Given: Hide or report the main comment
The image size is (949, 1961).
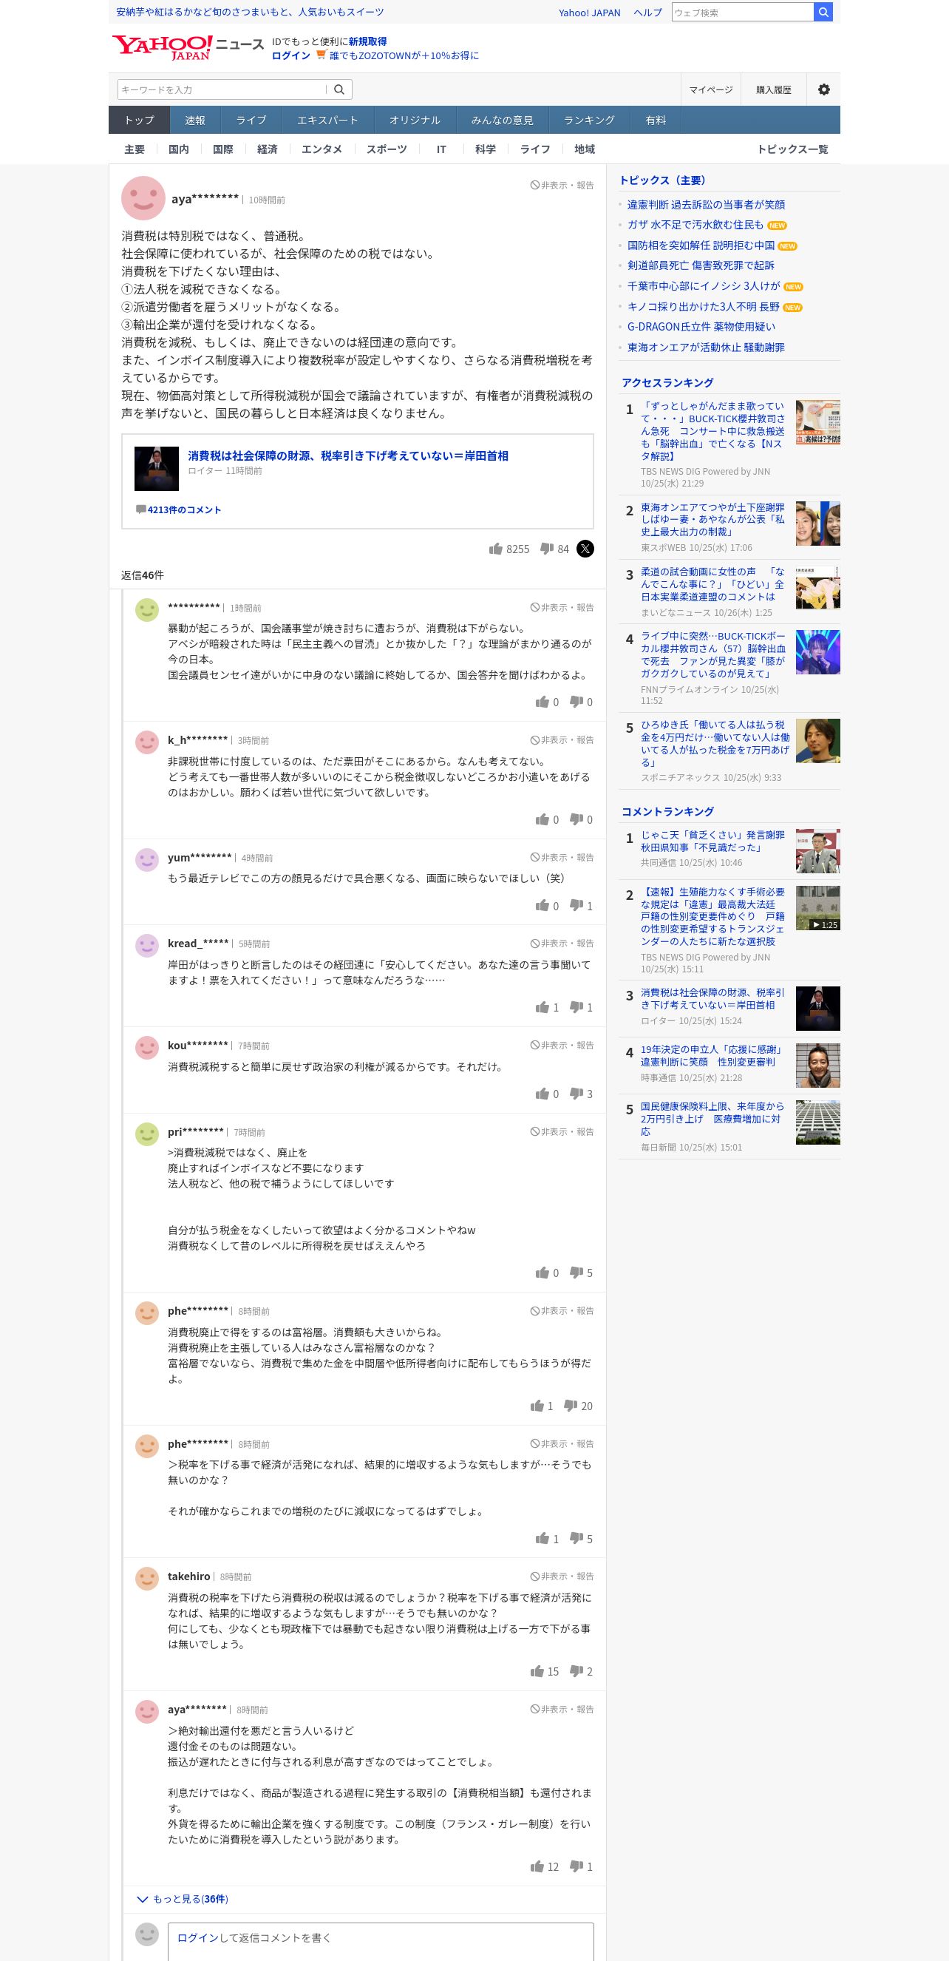Looking at the screenshot, I should [562, 185].
